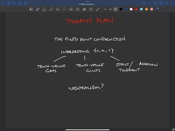Tap the handwritten "TRUTH-VALUE GLUTS" label
This screenshot has height=131, width=175.
(x=90, y=68)
